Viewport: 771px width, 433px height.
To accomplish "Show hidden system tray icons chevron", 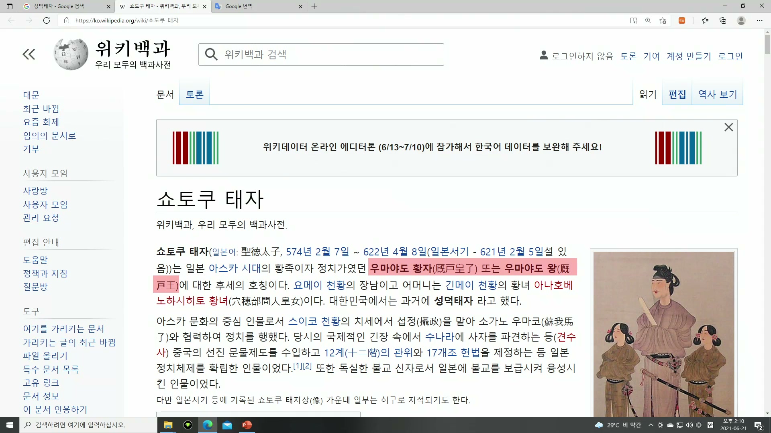I will coord(651,425).
